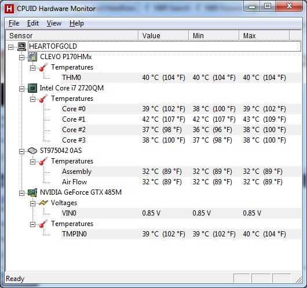Click THM0 current value 40 °C
Image resolution: width=307 pixels, height=288 pixels.
(x=164, y=78)
